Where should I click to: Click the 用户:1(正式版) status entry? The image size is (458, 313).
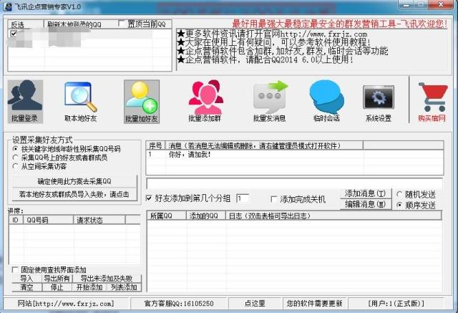[396, 304]
